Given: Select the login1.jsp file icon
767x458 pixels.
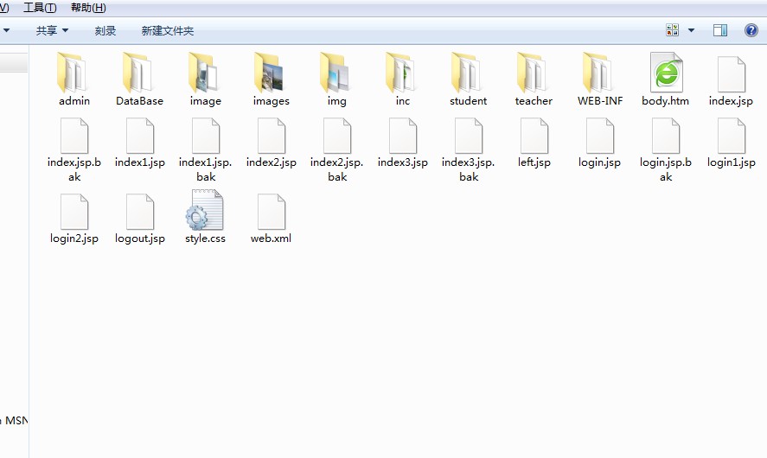Looking at the screenshot, I should pos(732,136).
